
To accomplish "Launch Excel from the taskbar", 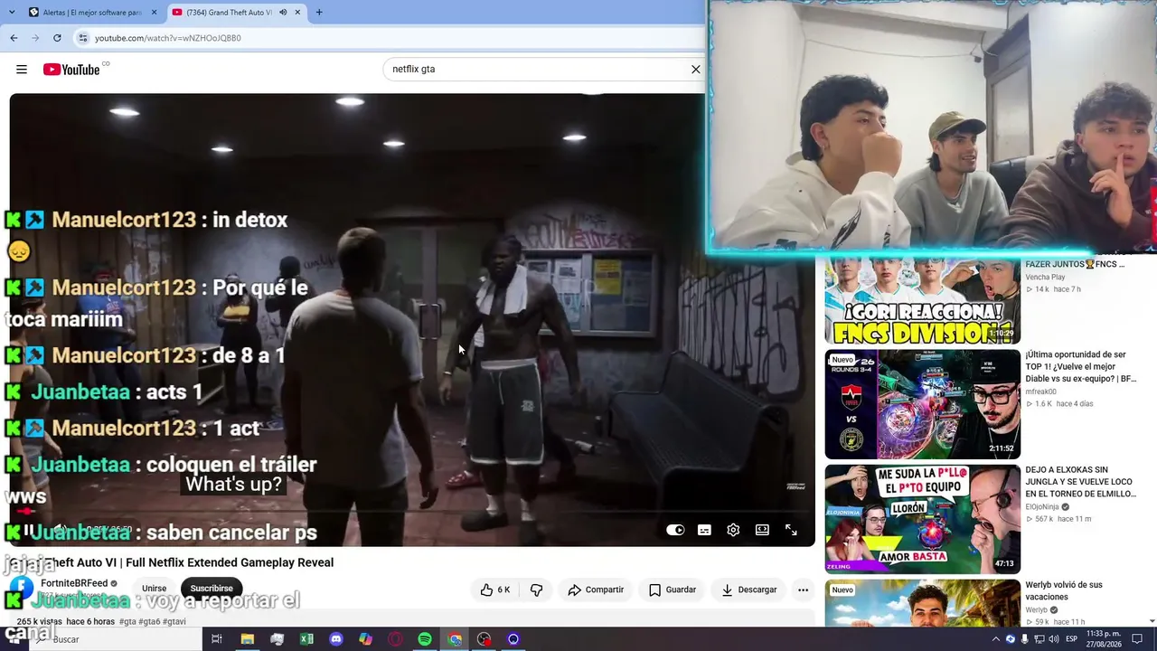I will pyautogui.click(x=306, y=639).
